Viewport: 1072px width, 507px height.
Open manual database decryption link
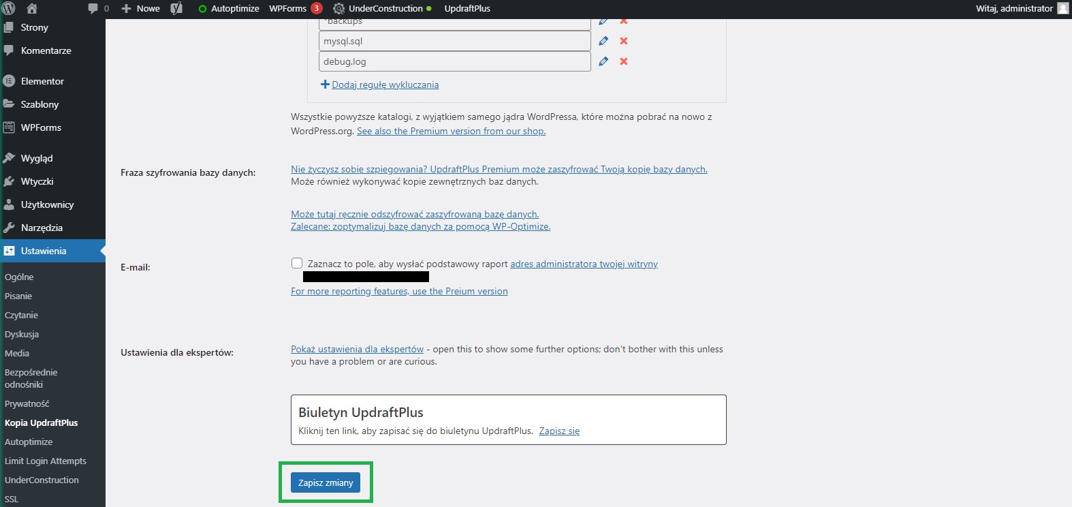click(x=415, y=214)
